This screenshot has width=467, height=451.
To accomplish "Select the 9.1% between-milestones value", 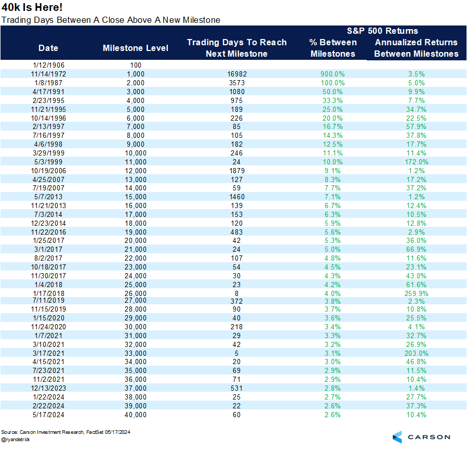I will click(332, 171).
